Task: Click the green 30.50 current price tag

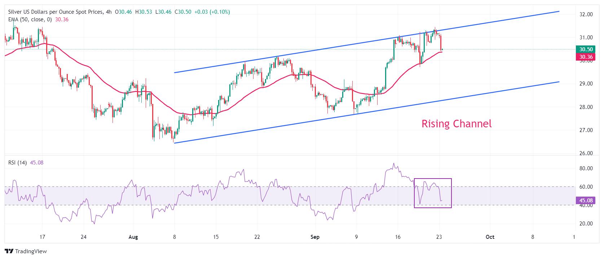Action: (585, 49)
